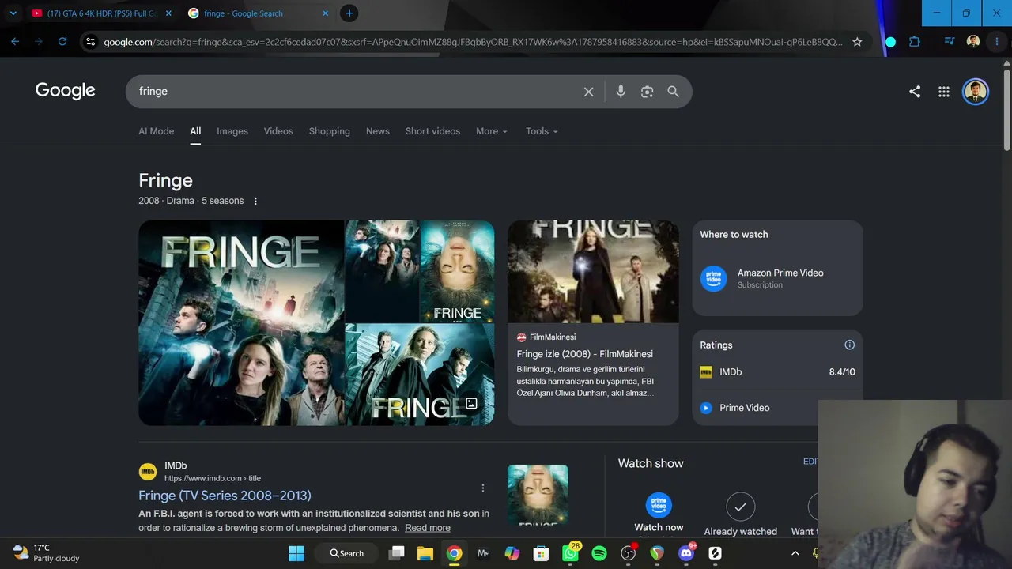
Task: Open Google account profile picture menu
Action: click(976, 92)
